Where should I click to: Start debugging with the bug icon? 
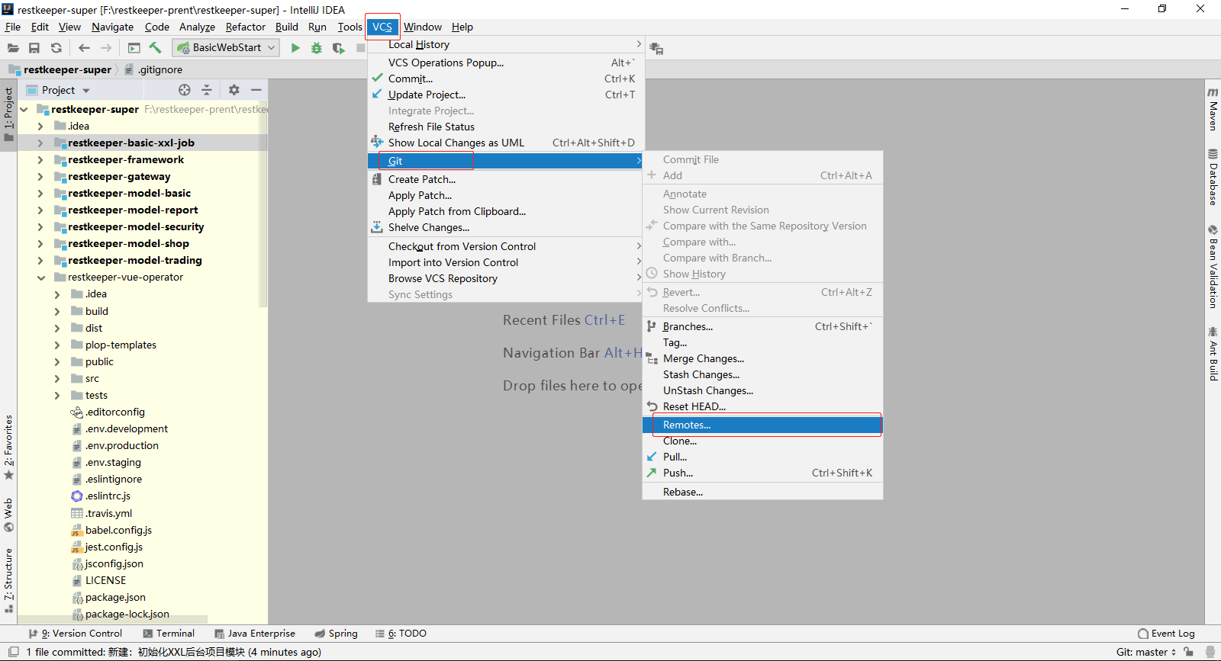coord(317,48)
